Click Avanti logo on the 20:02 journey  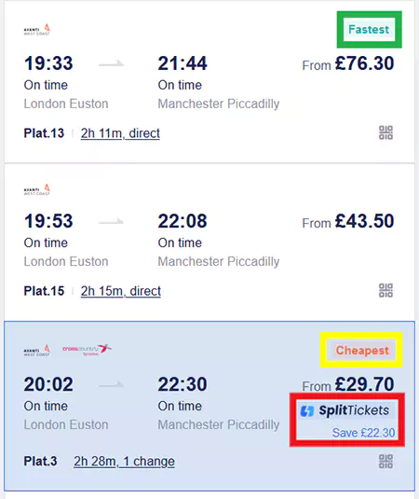37,351
